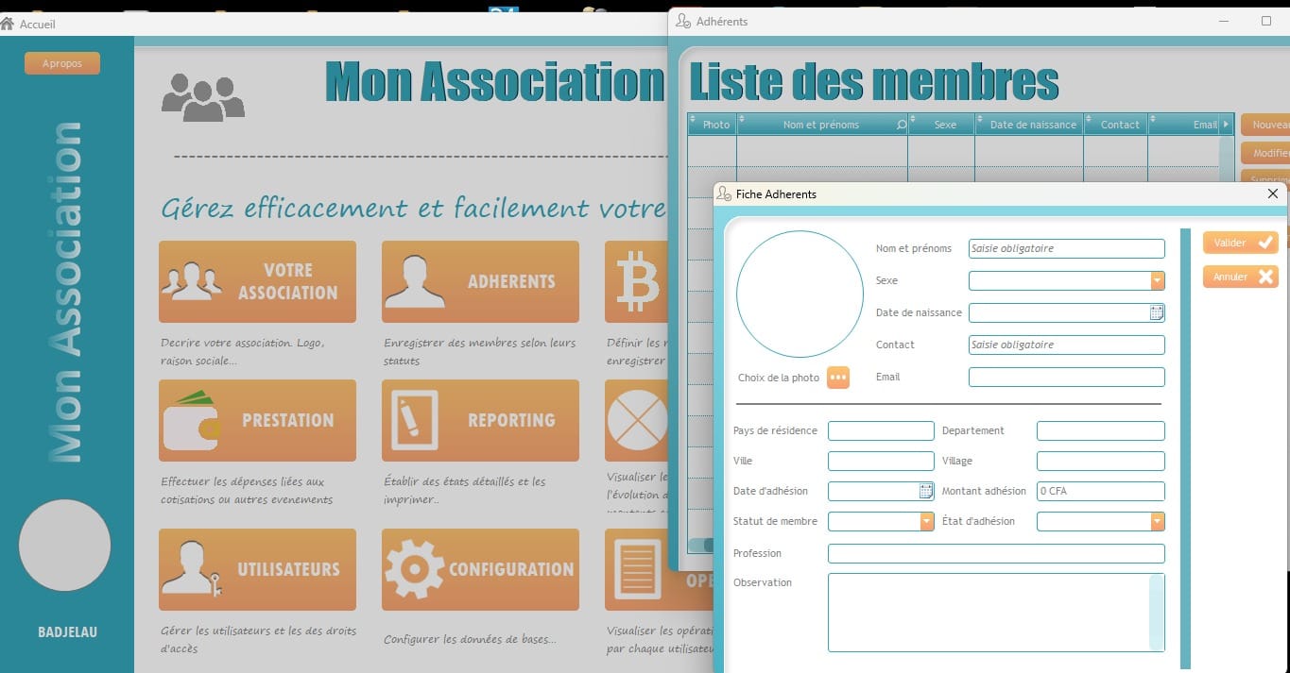Click the Contact input field

(x=1067, y=345)
